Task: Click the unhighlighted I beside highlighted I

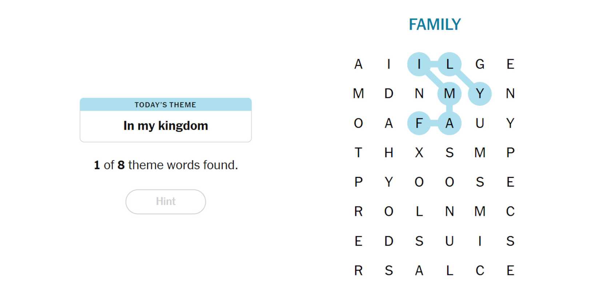Action: [389, 64]
